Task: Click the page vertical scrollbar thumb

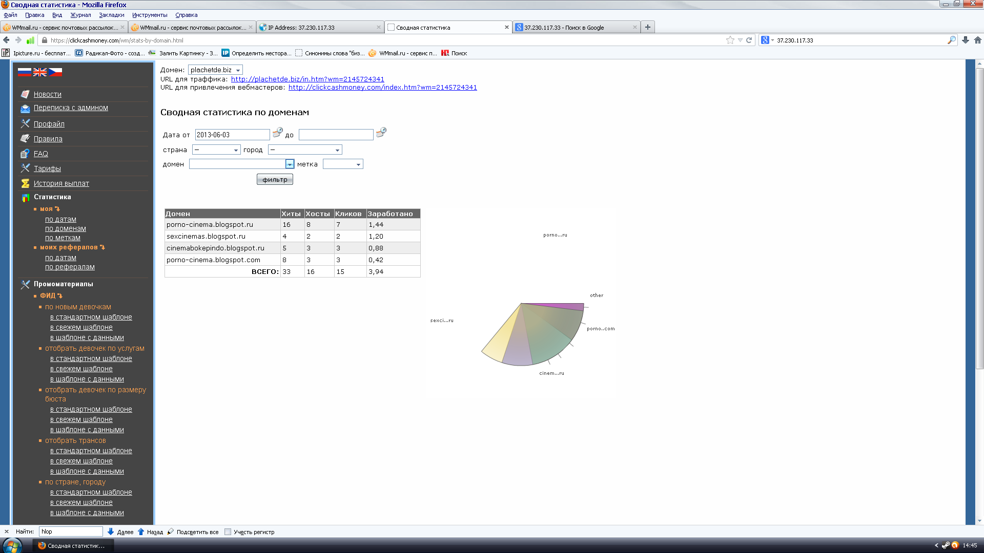Action: (x=979, y=219)
